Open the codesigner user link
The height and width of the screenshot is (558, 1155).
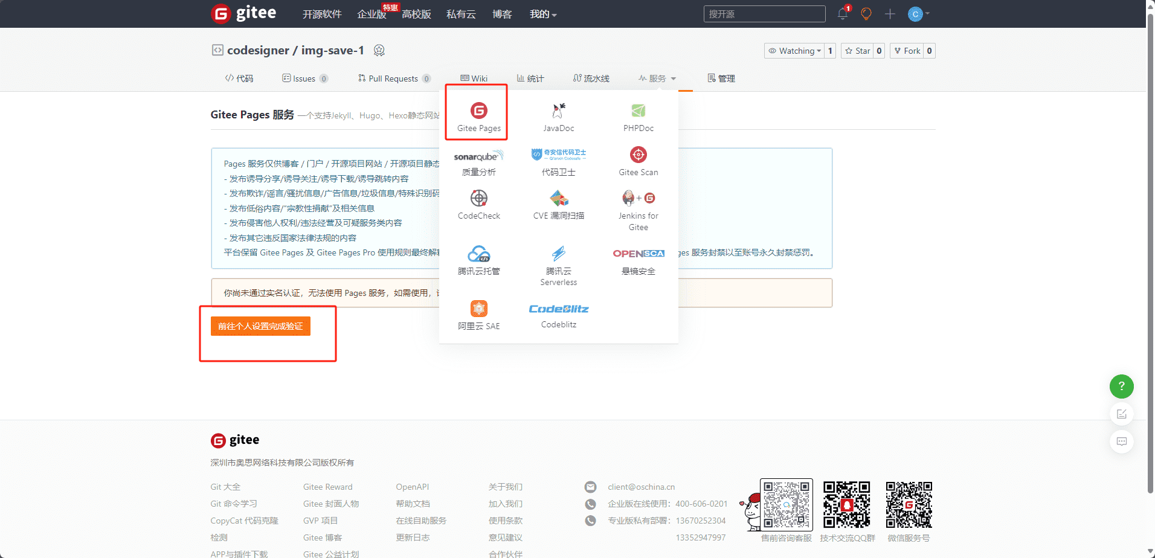(x=258, y=50)
